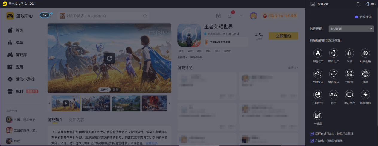Select the 键盘视角 icon
Image resolution: width=378 pixels, height=146 pixels.
[334, 74]
